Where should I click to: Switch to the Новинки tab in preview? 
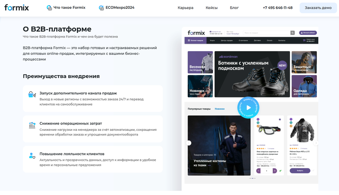pyautogui.click(x=220, y=109)
